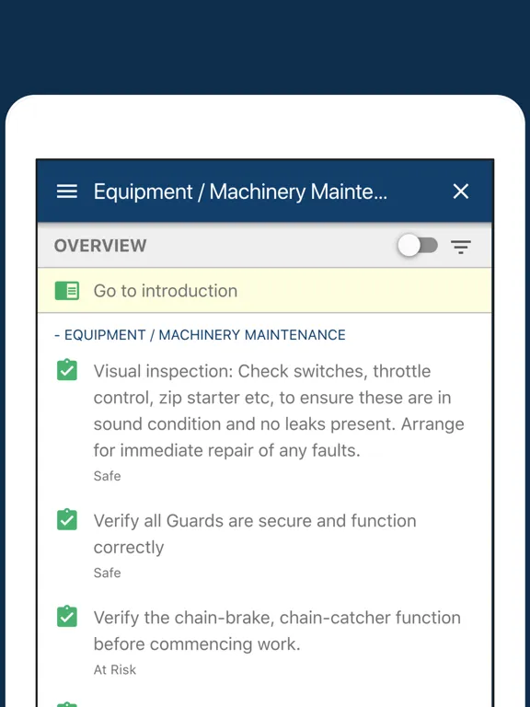Select 'Safe' status under Visual inspection
Screen dimensions: 530x707
(108, 476)
